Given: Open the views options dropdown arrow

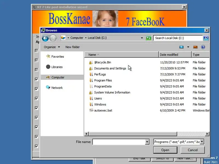Looking at the screenshot, I should [x=188, y=47].
